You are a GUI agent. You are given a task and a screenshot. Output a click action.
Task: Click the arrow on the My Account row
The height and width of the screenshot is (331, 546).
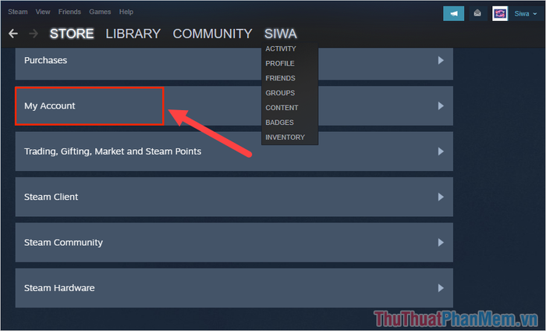[x=441, y=106]
